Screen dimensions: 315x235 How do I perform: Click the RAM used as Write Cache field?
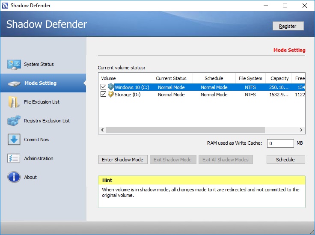(x=280, y=143)
